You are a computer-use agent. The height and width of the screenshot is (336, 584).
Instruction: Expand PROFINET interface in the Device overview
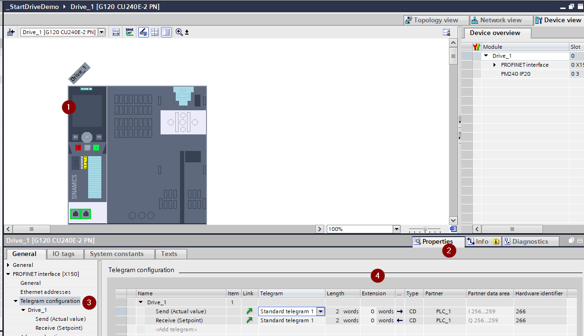click(x=495, y=65)
